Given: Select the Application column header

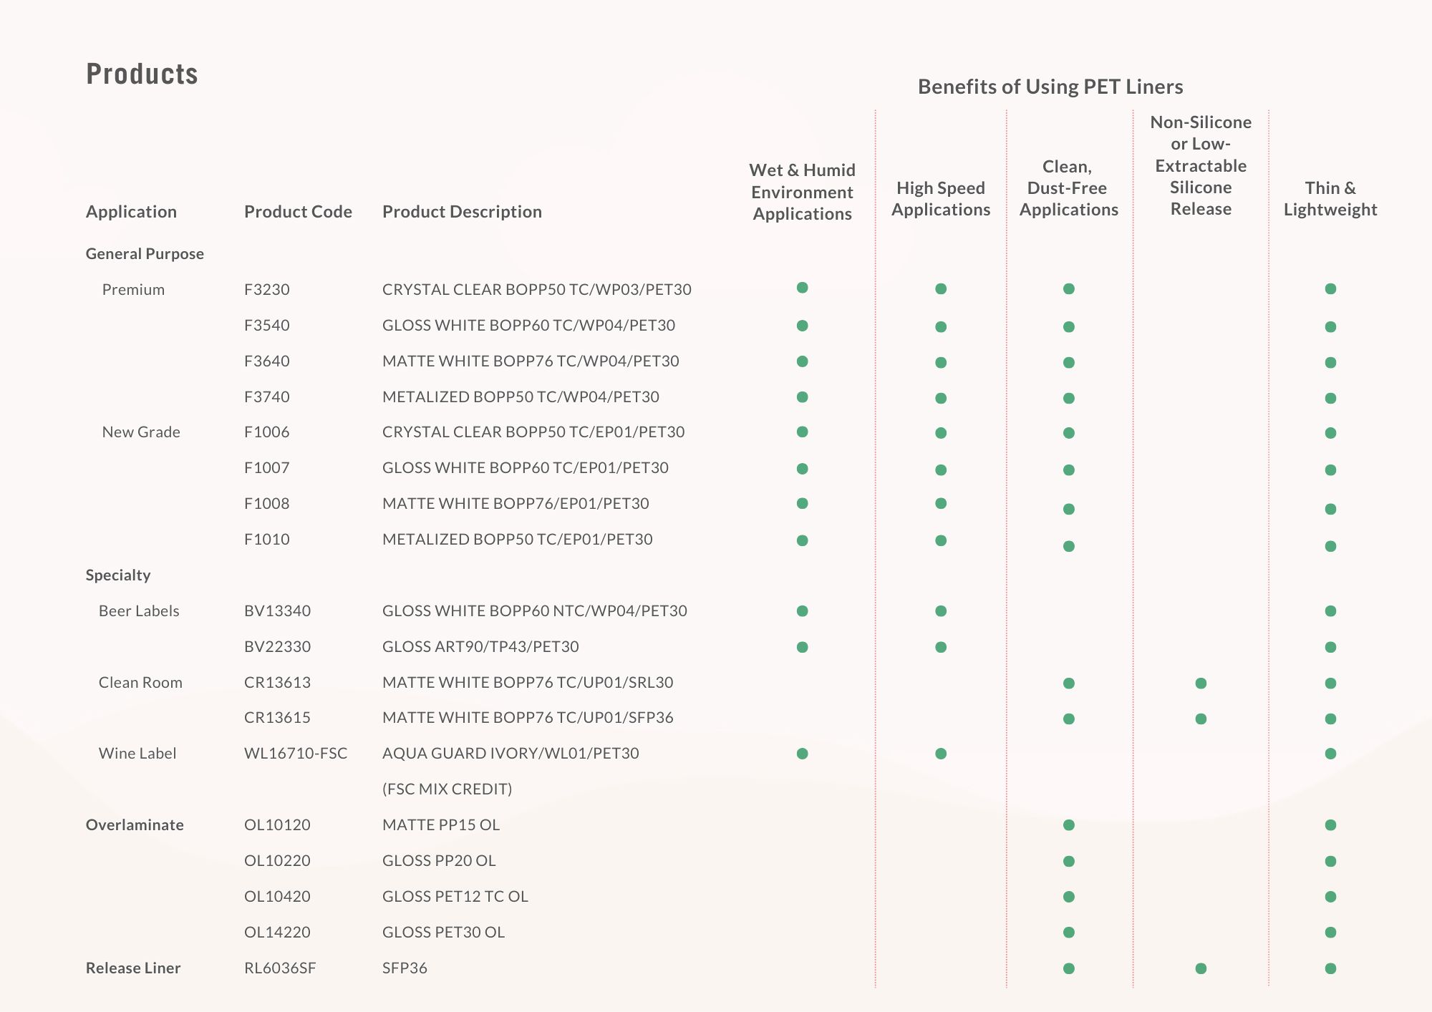Looking at the screenshot, I should click(x=131, y=212).
